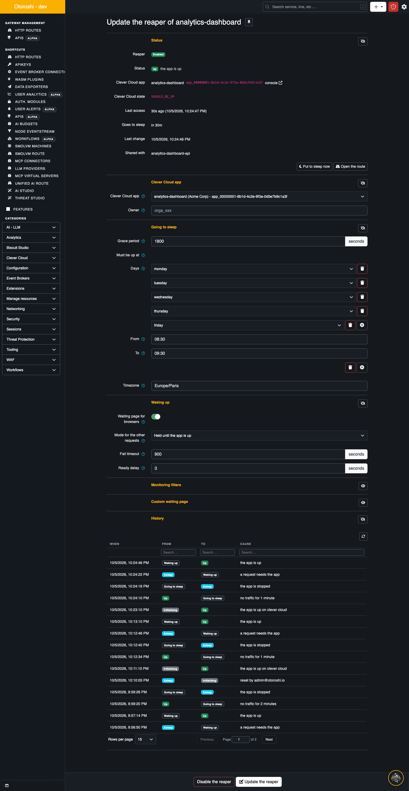Refresh the history table with reload icon

[x=363, y=536]
